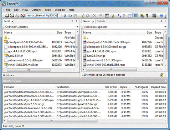Select local file lynx2.8.5.tar
Screen dimensions: 170x130
point(15,56)
